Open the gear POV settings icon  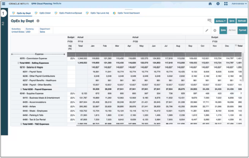215,30
